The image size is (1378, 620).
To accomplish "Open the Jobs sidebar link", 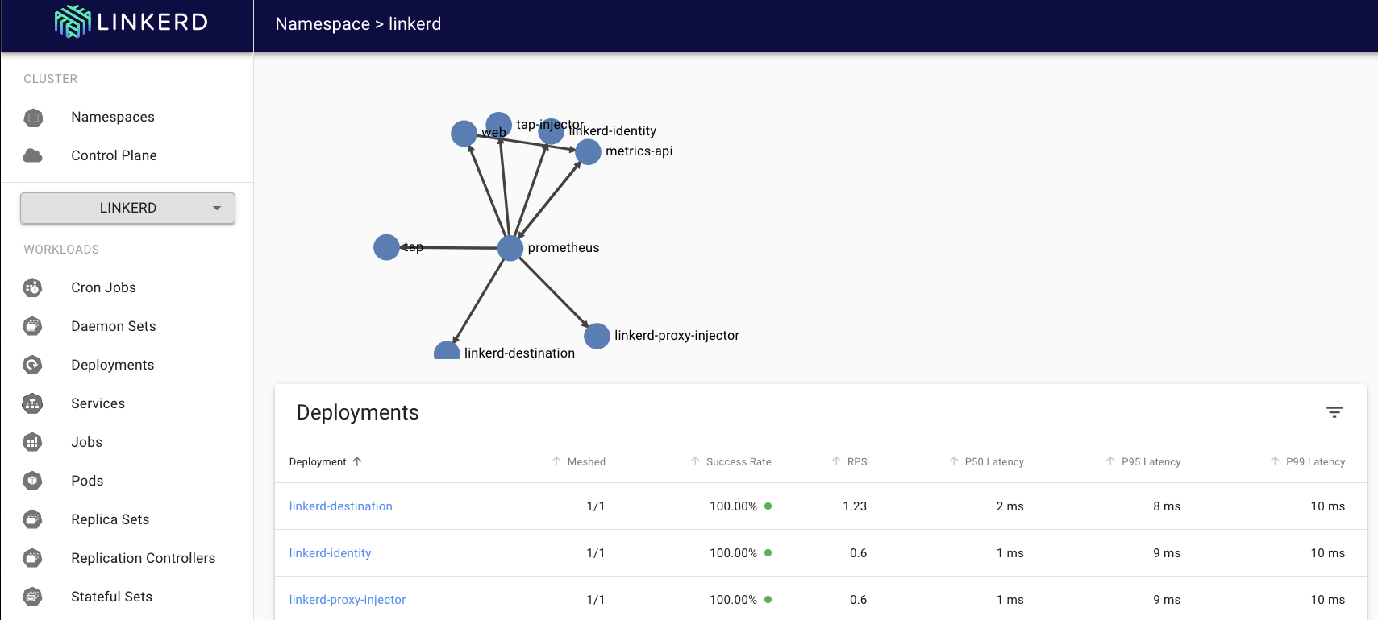I will pyautogui.click(x=86, y=442).
